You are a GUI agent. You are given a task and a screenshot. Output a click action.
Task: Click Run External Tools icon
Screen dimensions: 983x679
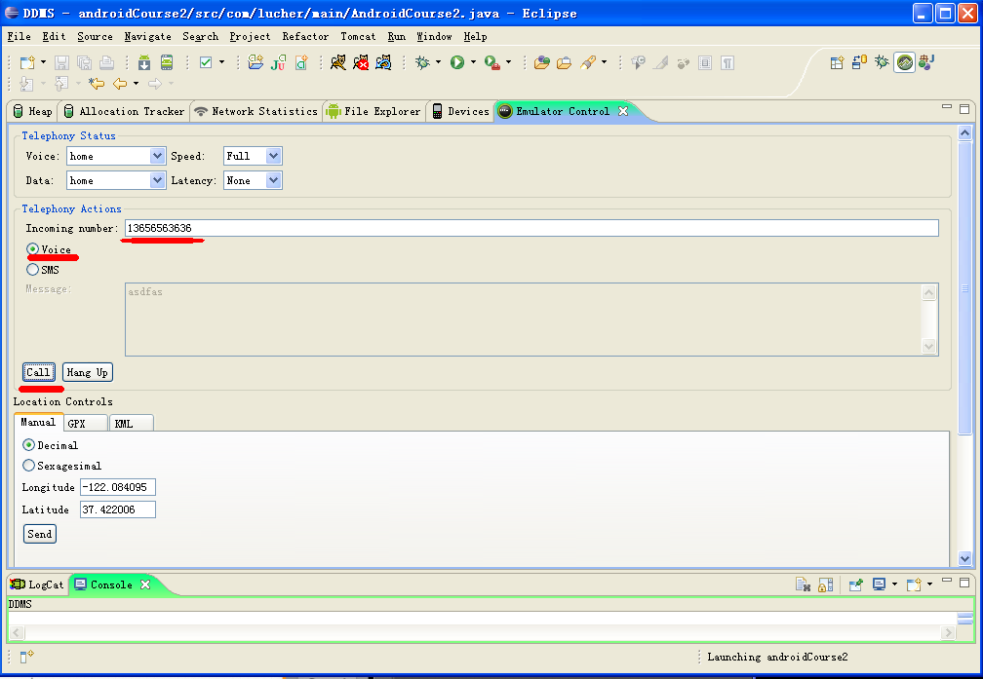click(492, 62)
